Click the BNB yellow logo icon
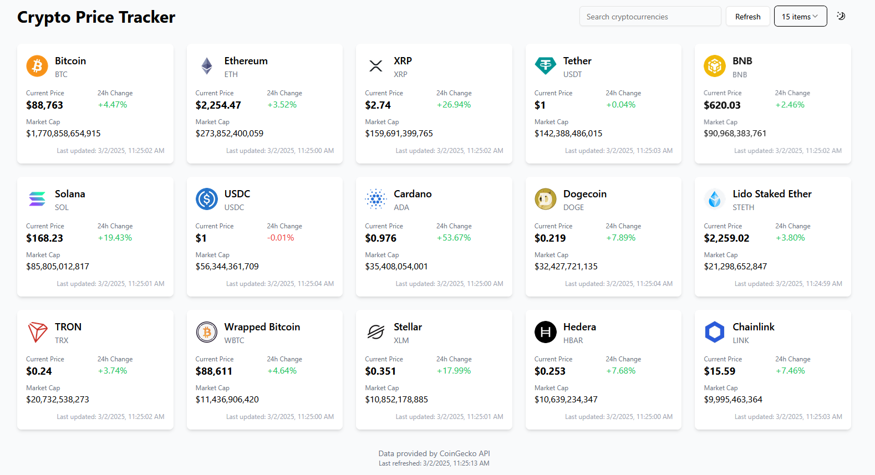The image size is (875, 475). click(715, 66)
